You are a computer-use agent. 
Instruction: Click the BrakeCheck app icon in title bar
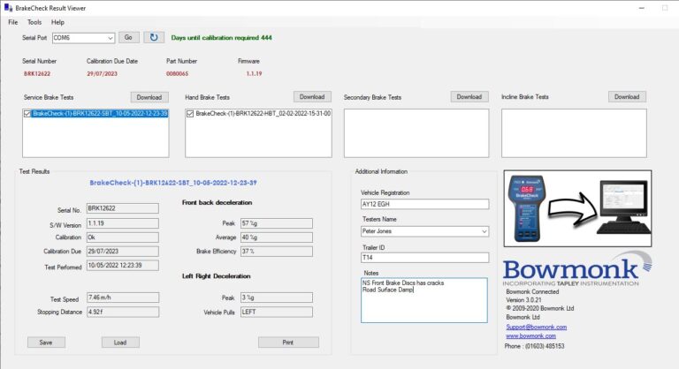8,6
